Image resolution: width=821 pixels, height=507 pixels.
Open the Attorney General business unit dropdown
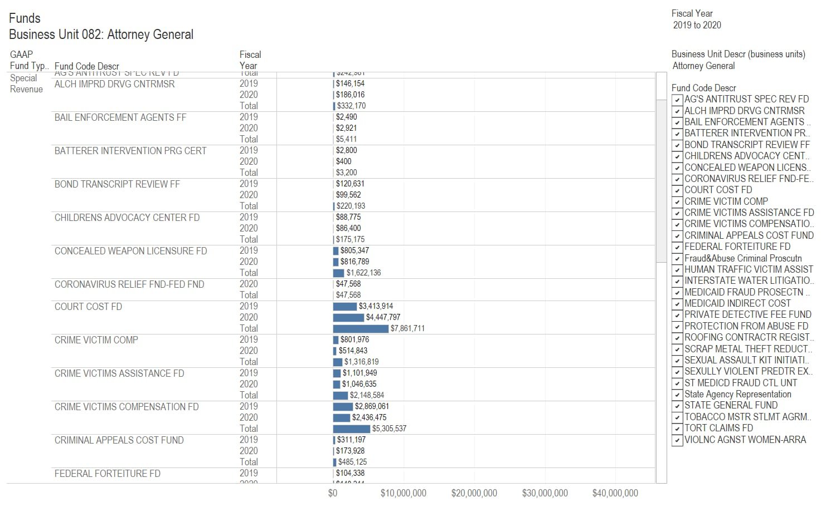pyautogui.click(x=703, y=66)
